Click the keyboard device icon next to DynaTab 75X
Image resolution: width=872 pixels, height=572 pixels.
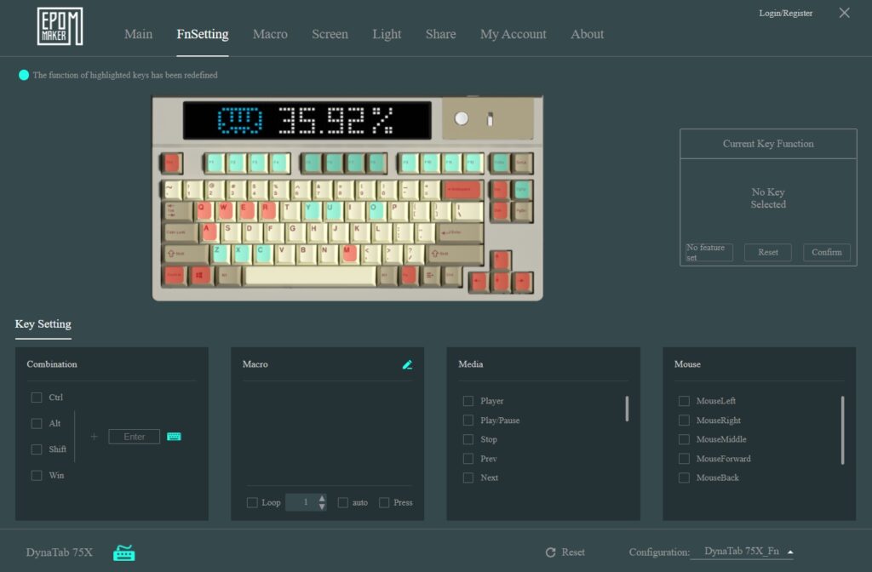click(x=124, y=552)
